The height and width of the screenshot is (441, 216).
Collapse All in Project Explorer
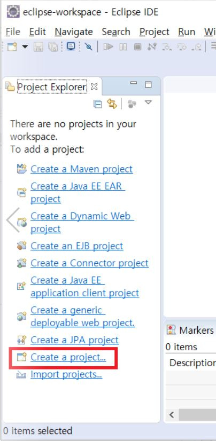(x=97, y=104)
